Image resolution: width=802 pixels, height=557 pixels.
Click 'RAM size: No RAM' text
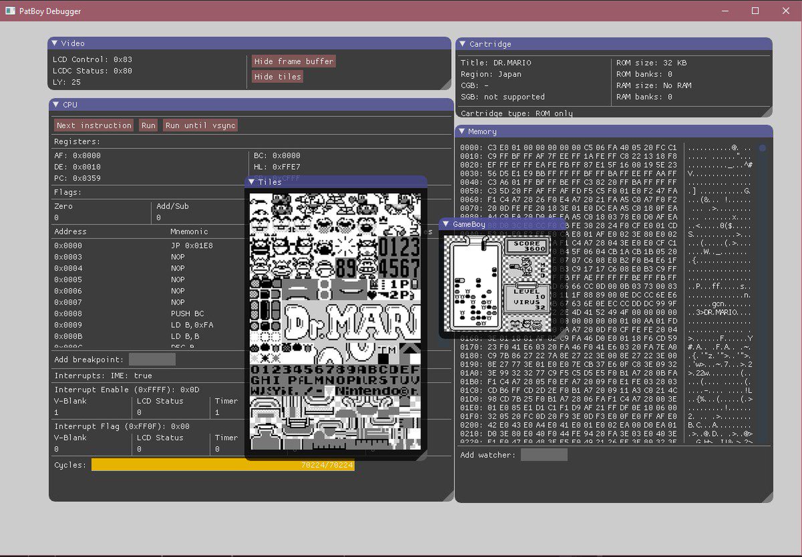pos(654,85)
